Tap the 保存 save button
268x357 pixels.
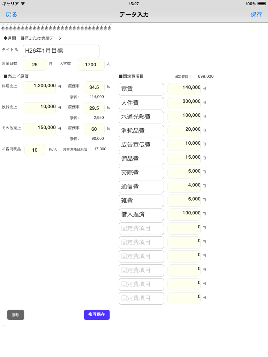(x=256, y=15)
